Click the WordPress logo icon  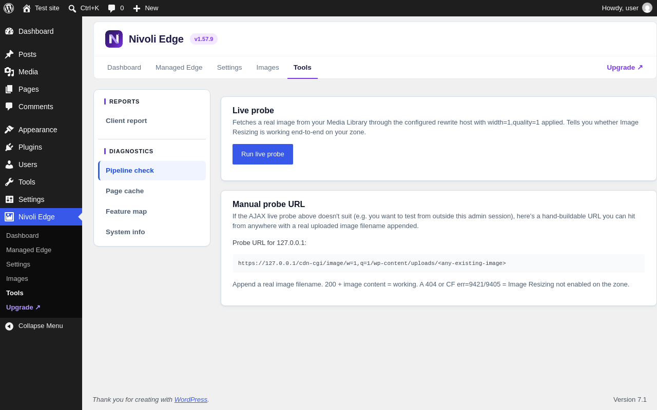9,8
